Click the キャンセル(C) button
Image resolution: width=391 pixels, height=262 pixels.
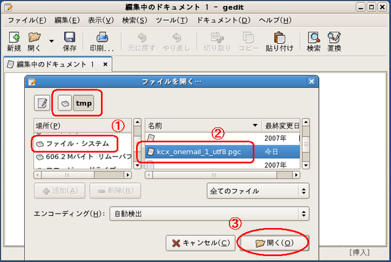(x=201, y=243)
